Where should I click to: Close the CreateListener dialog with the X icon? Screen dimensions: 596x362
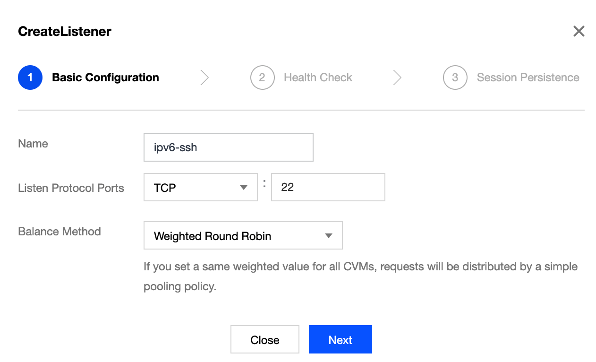579,32
